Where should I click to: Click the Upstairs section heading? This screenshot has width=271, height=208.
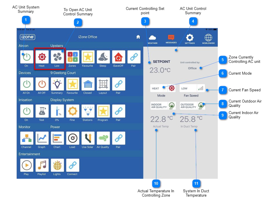pyautogui.click(x=57, y=46)
